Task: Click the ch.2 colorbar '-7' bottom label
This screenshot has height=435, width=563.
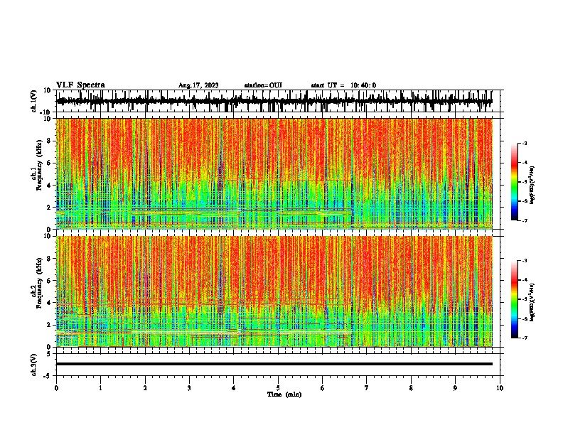Action: click(x=524, y=338)
